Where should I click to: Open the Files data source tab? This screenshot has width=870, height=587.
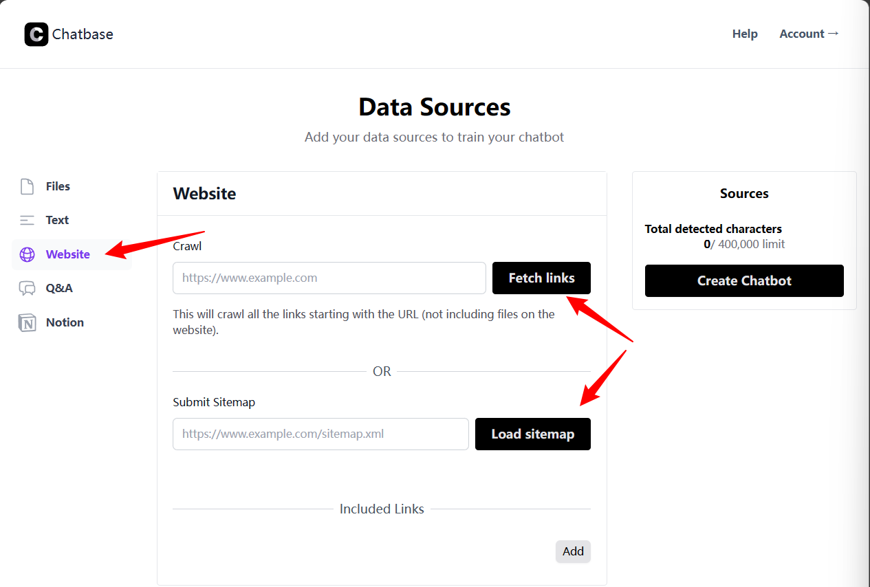click(58, 186)
